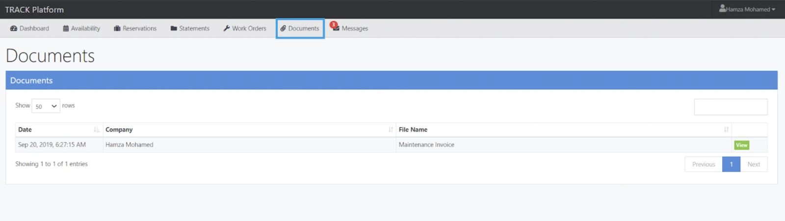Screen dimensions: 785x221
Task: Expand the Hamza Mohamed user menu
Action: point(748,9)
